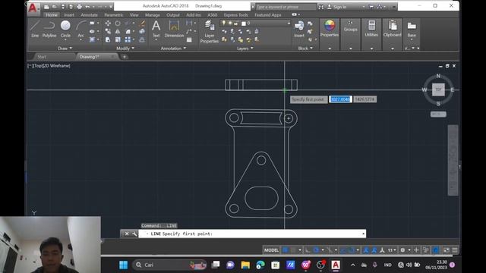Image resolution: width=486 pixels, height=273 pixels.
Task: Open the Customization menu in status bar
Action: click(x=455, y=250)
